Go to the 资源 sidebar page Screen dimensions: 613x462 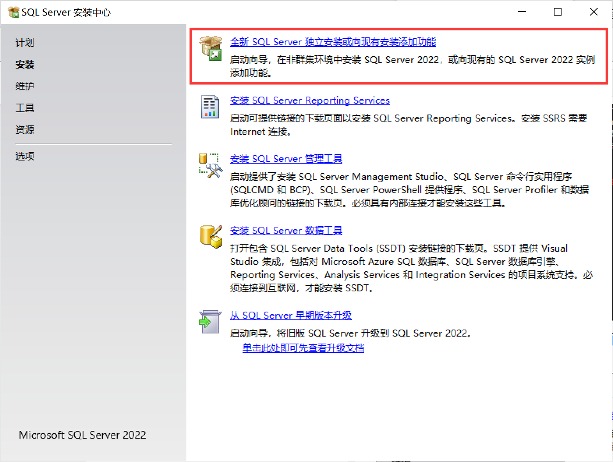[x=25, y=130]
